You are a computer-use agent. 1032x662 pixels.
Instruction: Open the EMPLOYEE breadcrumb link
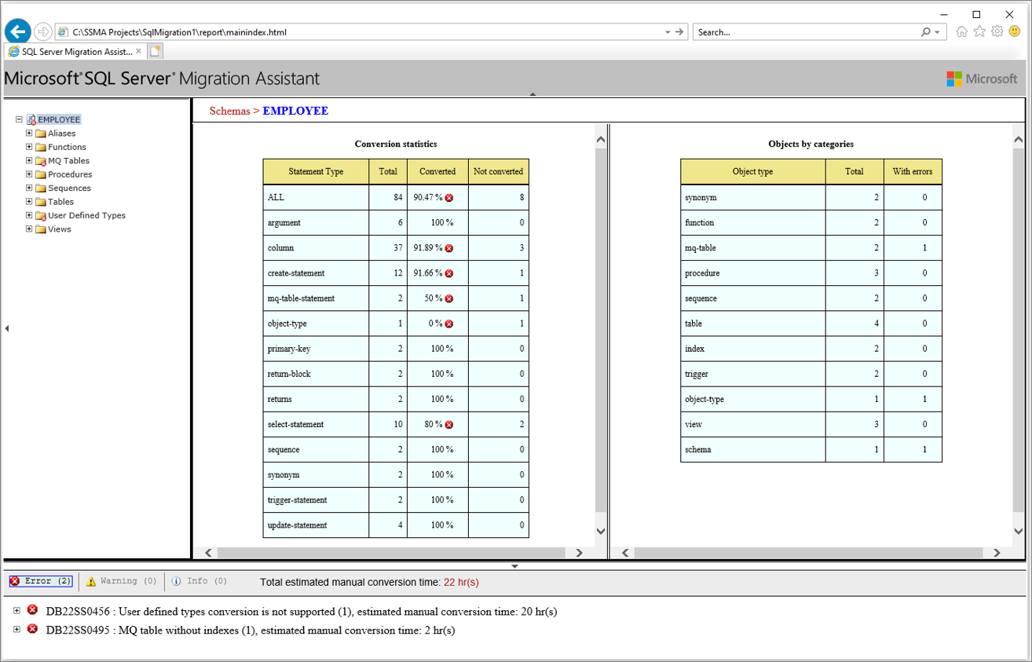tap(295, 111)
